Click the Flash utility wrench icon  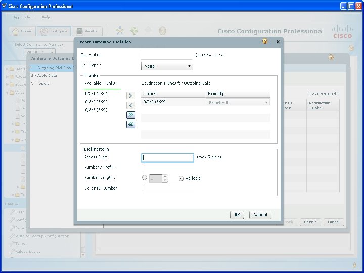[x=12, y=212]
